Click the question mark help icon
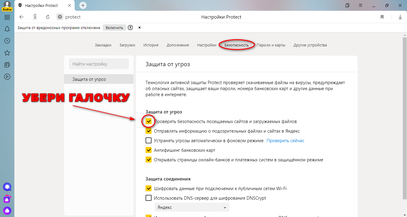 130,28
